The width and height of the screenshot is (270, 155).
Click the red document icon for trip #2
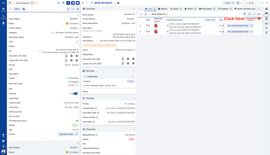pyautogui.click(x=156, y=26)
